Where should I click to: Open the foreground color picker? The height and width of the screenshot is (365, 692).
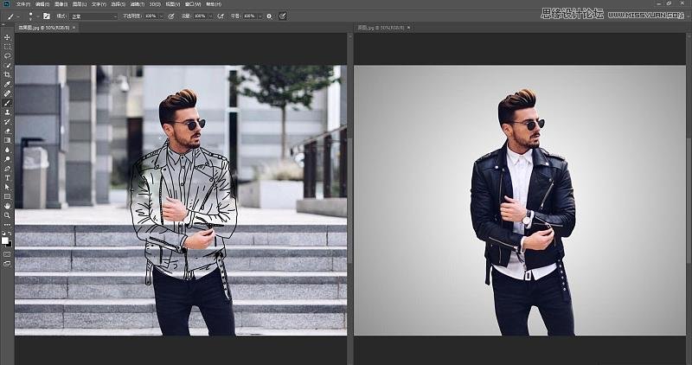tap(4, 240)
